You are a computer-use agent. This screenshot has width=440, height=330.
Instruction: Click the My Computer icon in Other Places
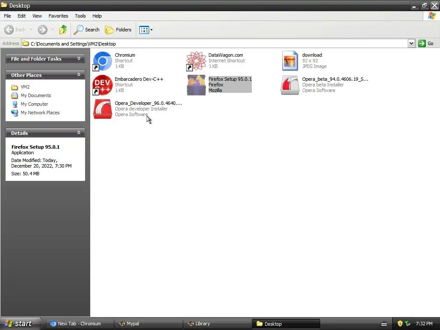[x=15, y=104]
